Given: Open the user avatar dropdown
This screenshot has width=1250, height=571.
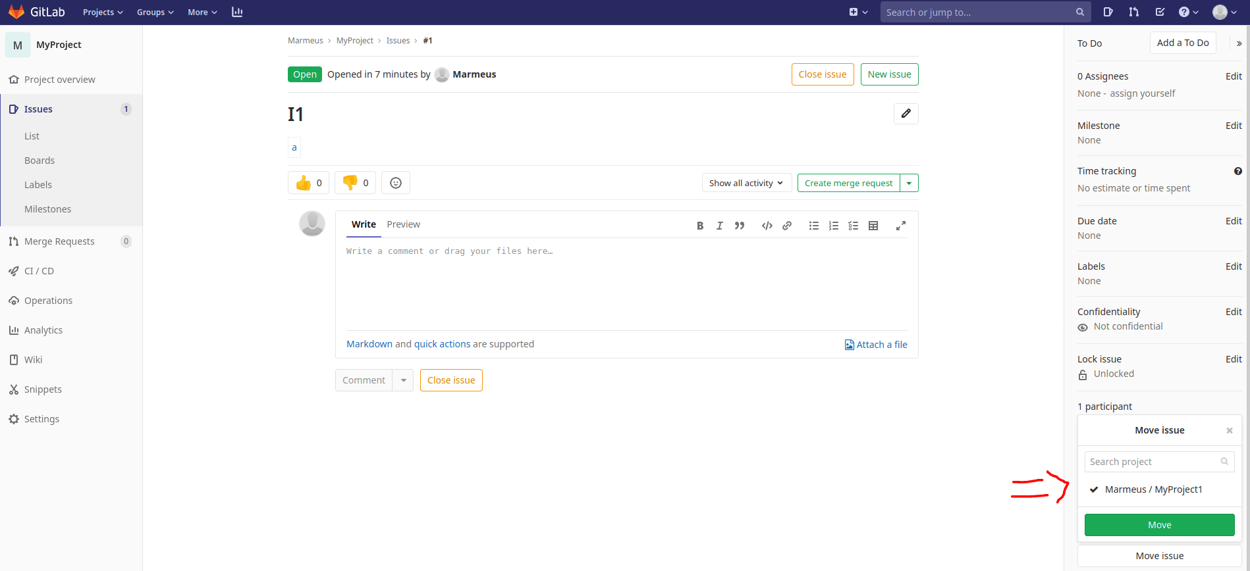Looking at the screenshot, I should [1225, 12].
